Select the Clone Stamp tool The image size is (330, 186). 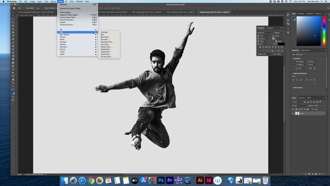13,46
